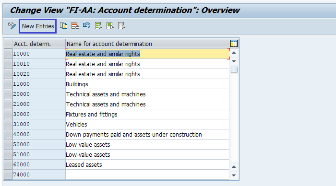Click the upper scroll-down arrow near the top
Screen dimensions: 336x186
click(x=234, y=61)
